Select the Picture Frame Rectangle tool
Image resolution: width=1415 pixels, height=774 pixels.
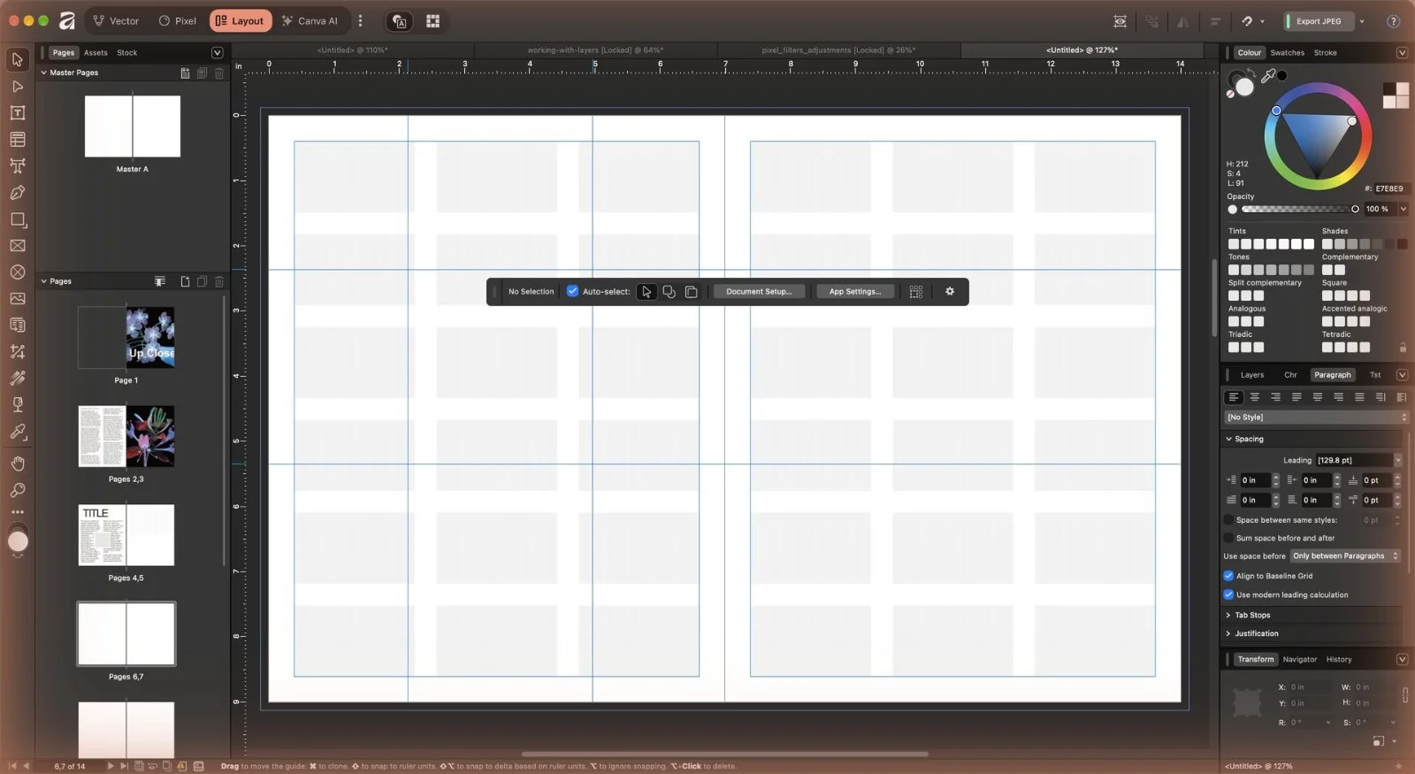[x=17, y=245]
